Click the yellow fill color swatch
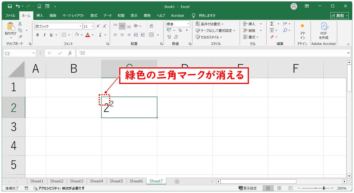 [x=77, y=35]
